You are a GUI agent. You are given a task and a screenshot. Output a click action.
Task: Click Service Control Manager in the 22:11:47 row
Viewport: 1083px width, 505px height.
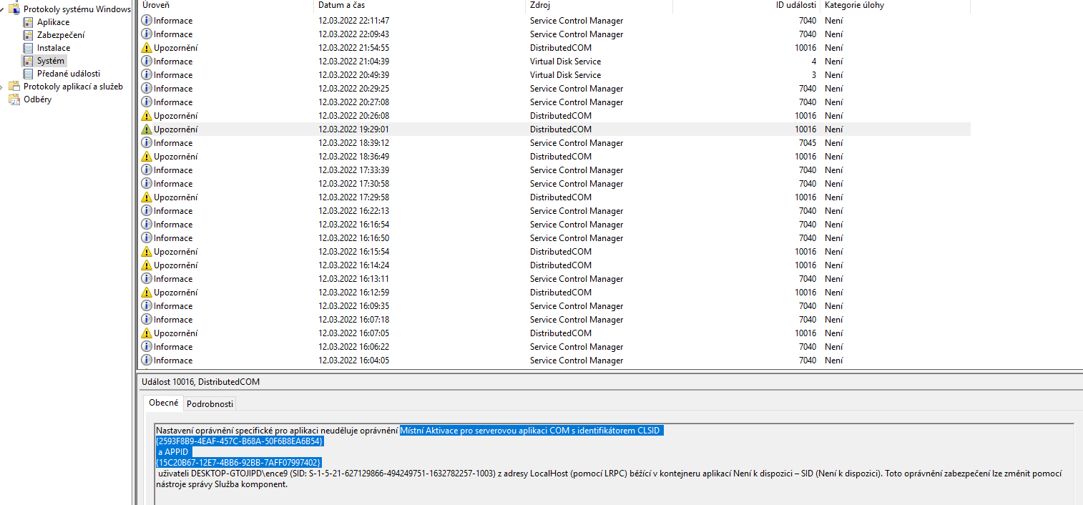[577, 21]
